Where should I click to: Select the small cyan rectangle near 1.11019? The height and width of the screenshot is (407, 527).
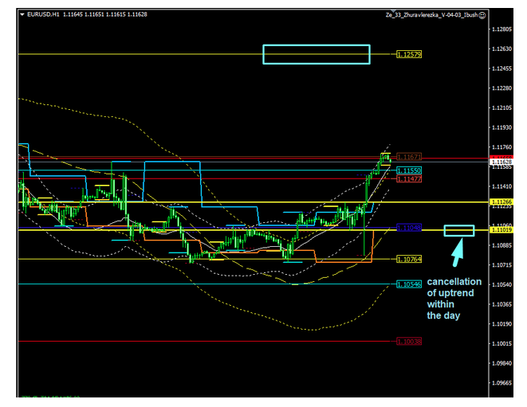tap(458, 230)
